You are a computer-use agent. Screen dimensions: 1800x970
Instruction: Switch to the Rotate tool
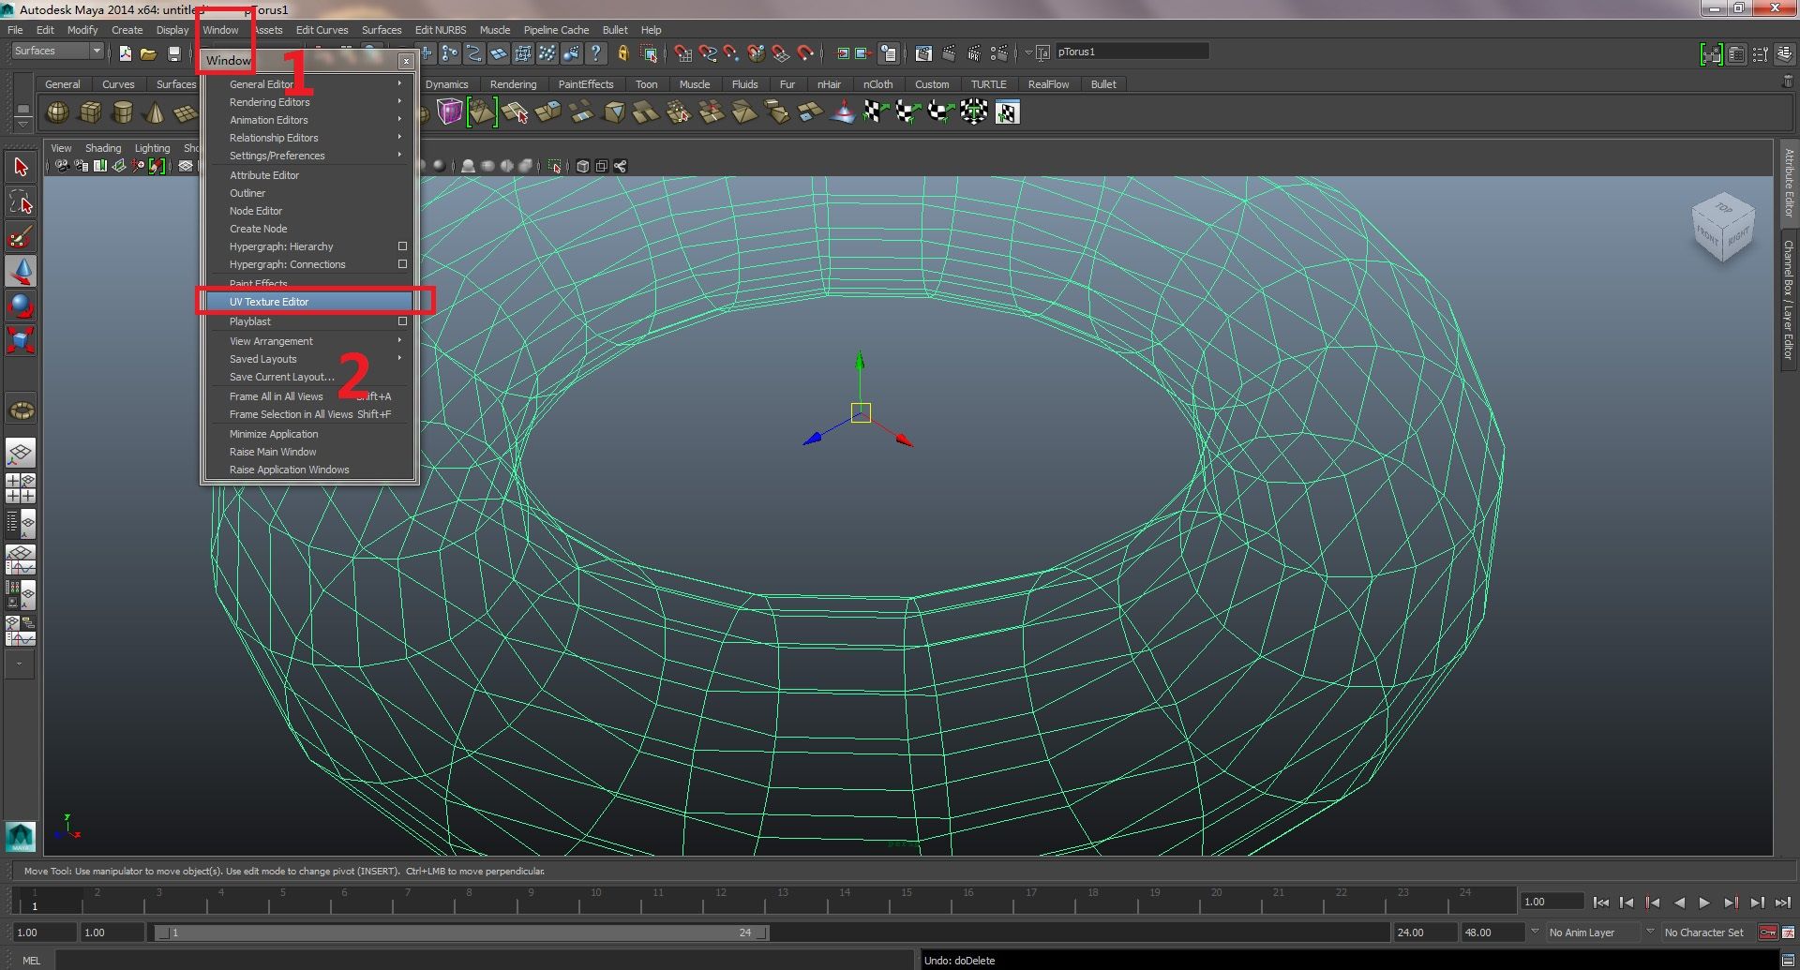tap(21, 306)
